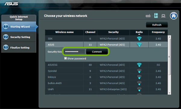Click the laptop client icon in header

163,16
